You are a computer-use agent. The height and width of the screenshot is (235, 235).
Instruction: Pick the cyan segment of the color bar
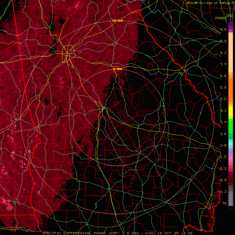[x=231, y=144]
